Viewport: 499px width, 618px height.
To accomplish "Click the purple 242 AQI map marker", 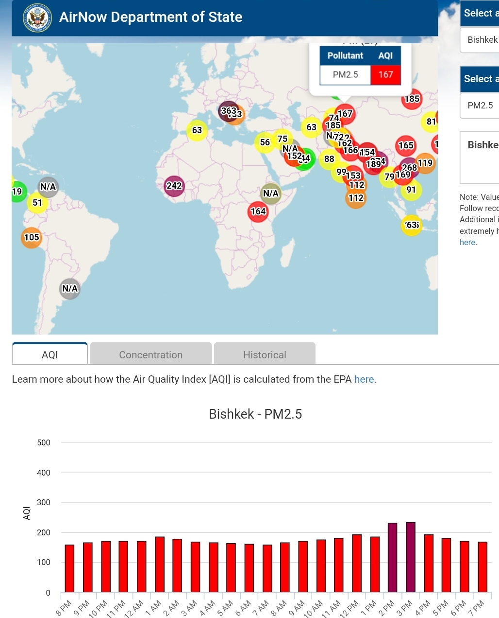I will [x=174, y=186].
